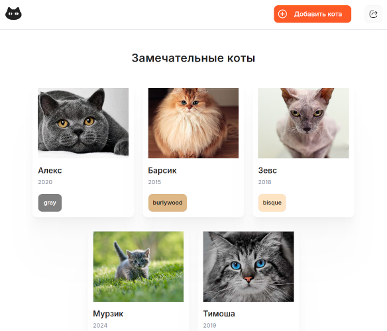Click the bisque color tag

click(x=272, y=203)
